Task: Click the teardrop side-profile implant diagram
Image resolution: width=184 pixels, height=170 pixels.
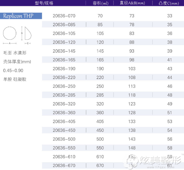Action: pos(28,33)
